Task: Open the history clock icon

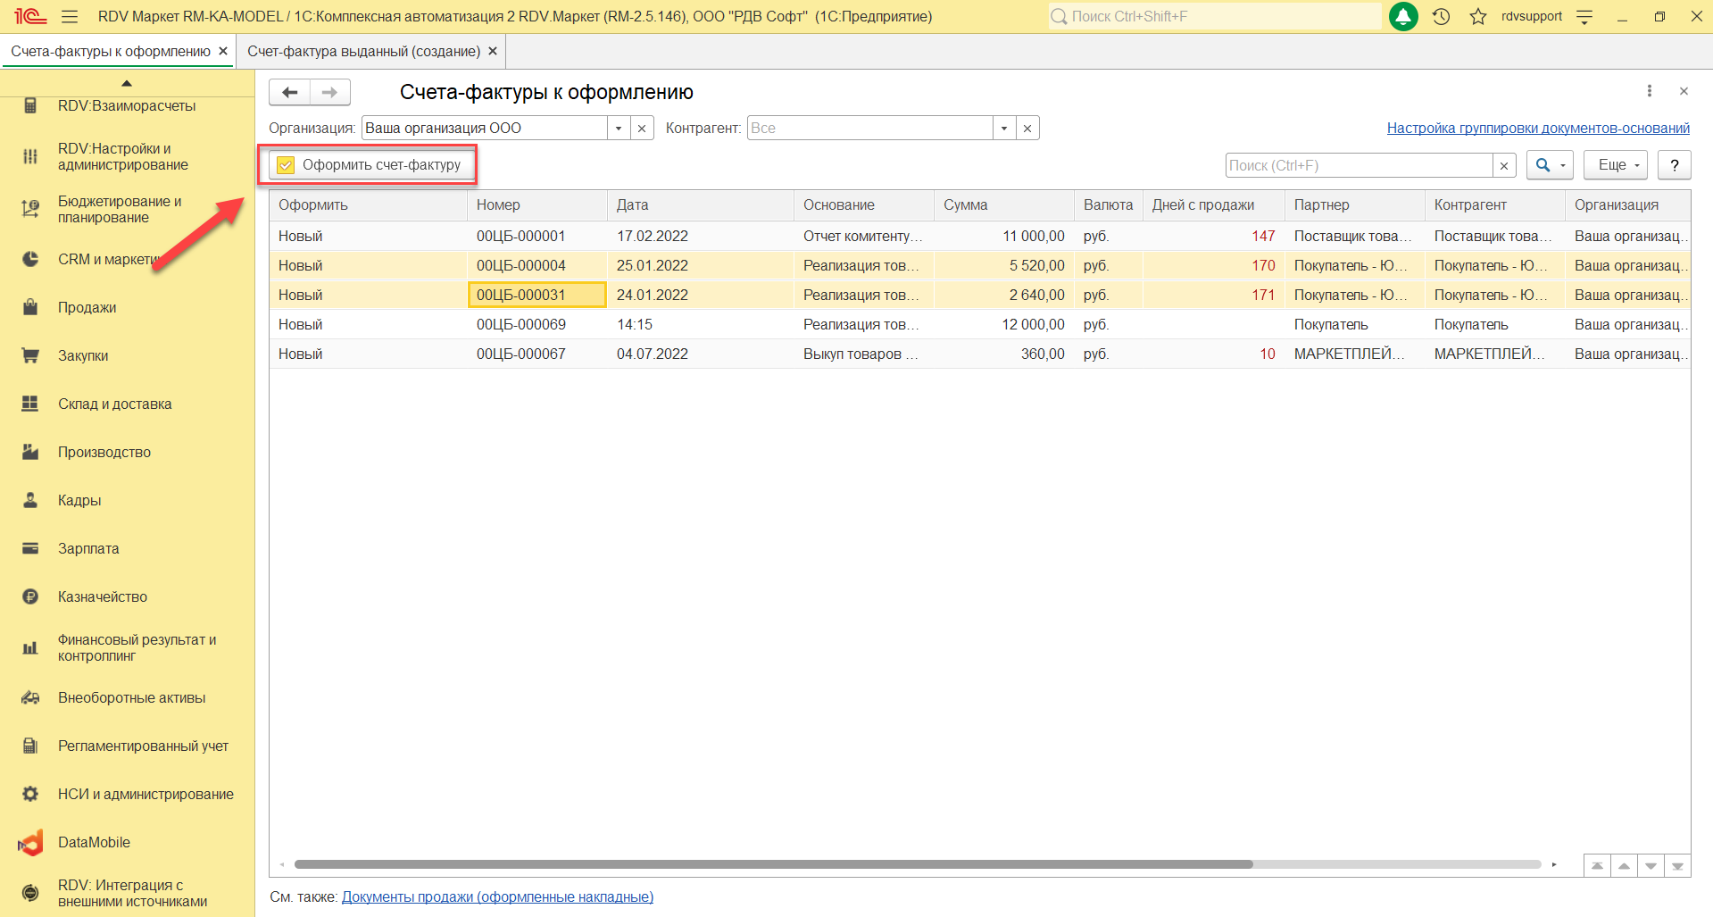Action: [1441, 16]
